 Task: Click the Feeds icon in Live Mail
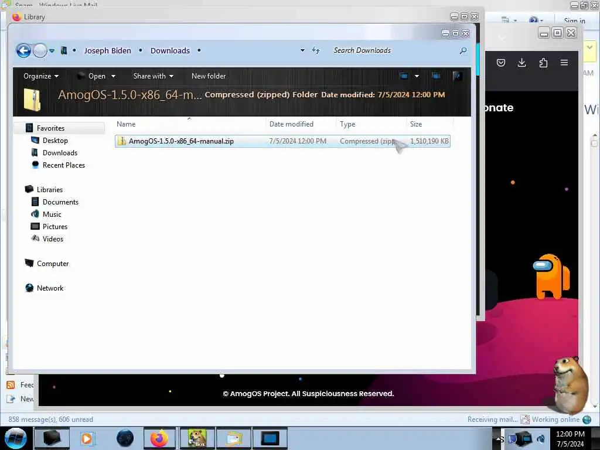11,384
